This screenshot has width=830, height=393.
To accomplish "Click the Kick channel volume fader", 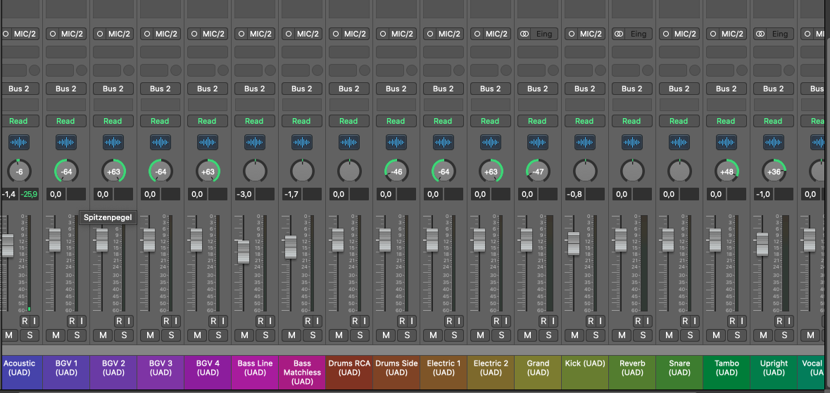I will tap(574, 243).
